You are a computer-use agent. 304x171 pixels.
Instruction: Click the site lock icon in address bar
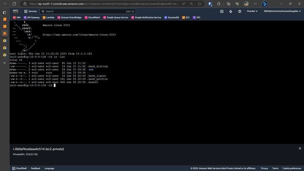[25, 4]
